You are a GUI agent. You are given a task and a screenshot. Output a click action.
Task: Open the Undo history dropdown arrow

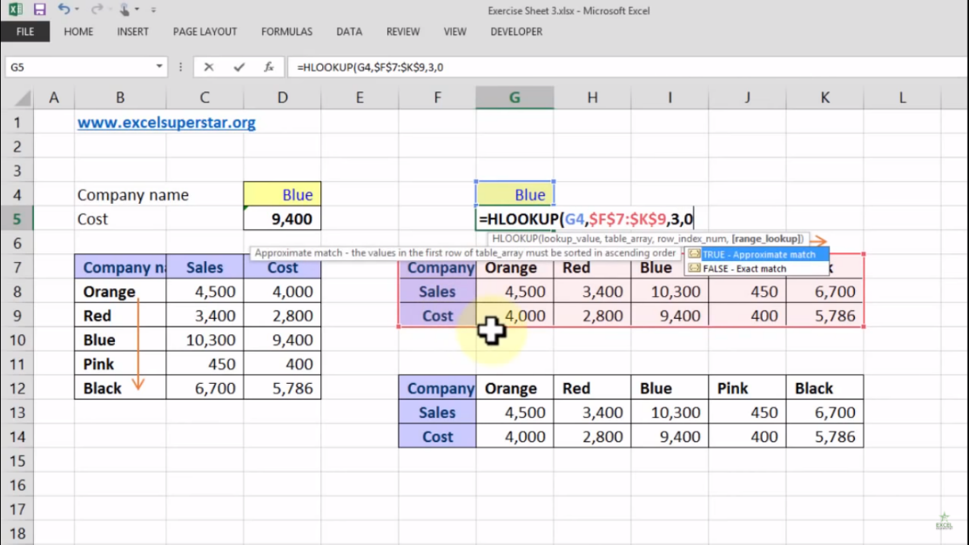(77, 10)
